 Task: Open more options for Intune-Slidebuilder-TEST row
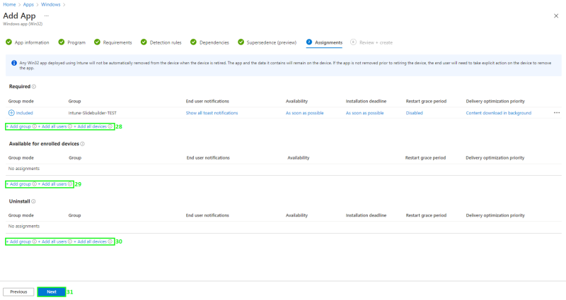coord(556,113)
